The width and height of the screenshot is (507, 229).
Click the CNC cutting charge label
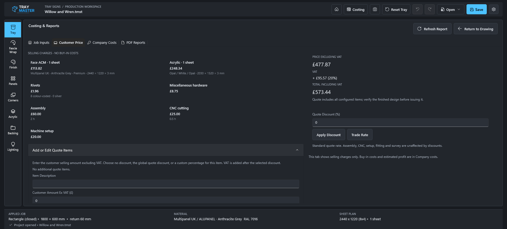click(x=179, y=108)
